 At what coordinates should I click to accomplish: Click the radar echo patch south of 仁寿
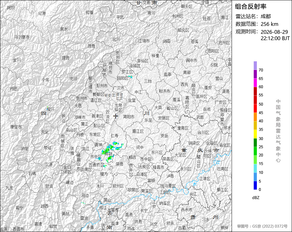point(115,143)
